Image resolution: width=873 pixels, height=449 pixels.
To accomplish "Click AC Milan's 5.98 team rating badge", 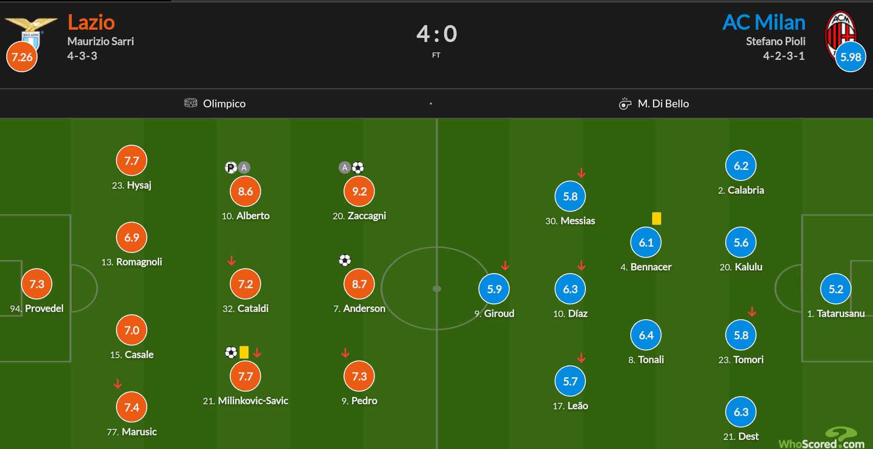I will (x=851, y=57).
